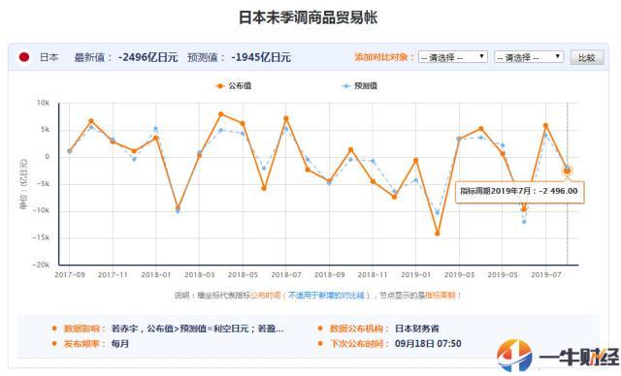
Task: Toggle the 公布值 legend series
Action: coord(233,86)
